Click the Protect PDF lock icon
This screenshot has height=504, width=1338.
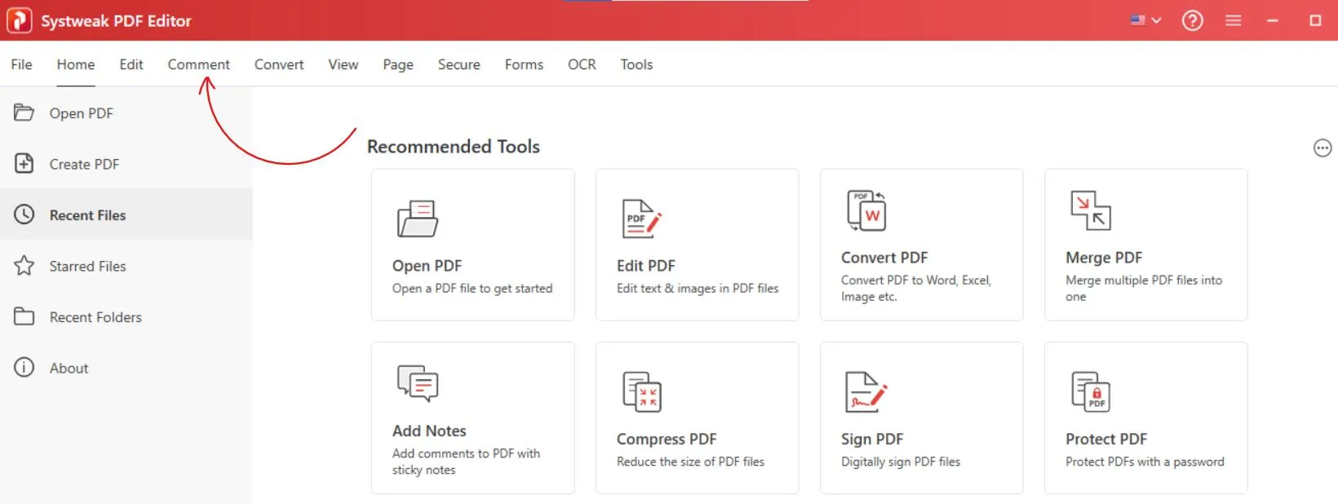tap(1090, 392)
